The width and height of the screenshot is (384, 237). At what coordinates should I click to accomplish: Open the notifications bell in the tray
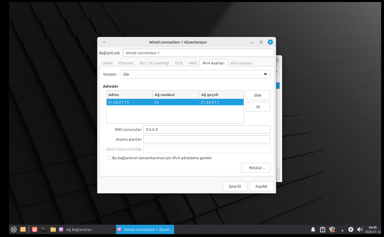click(313, 229)
